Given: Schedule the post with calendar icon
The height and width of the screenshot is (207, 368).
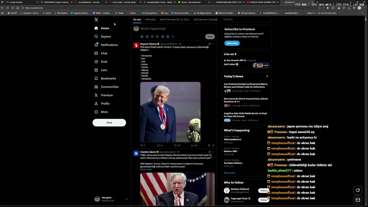Looking at the screenshot, I should pyautogui.click(x=168, y=37).
